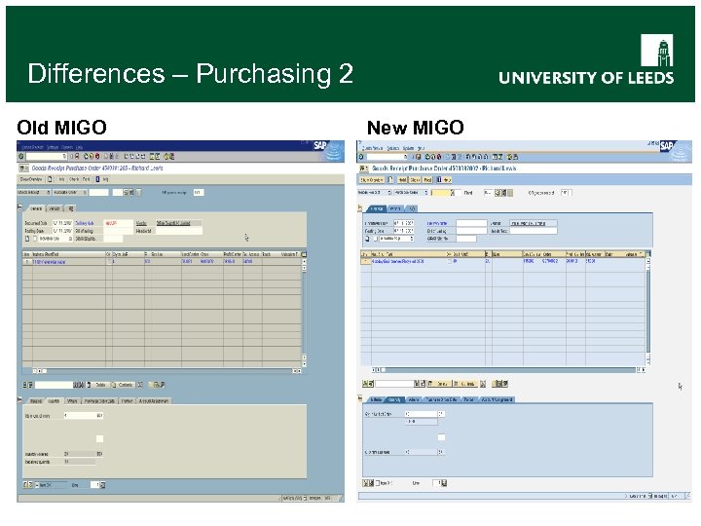
Task: Click the Hold button in New MIGO
Action: tap(402, 180)
